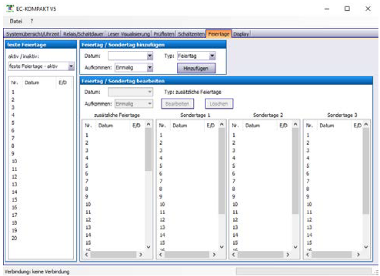The height and width of the screenshot is (276, 380).
Task: Click Datum input field in hinzufügen panel
Action: pos(127,56)
